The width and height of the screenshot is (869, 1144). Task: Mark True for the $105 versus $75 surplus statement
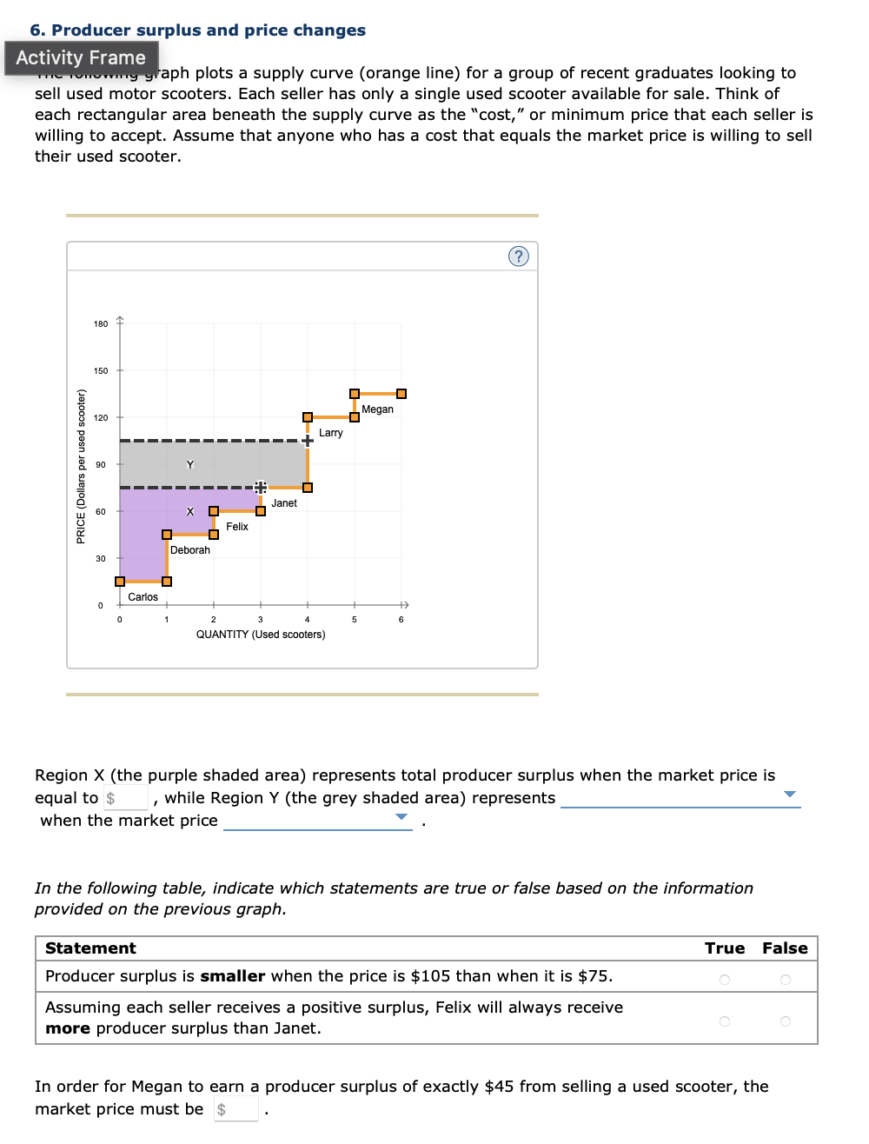coord(724,978)
